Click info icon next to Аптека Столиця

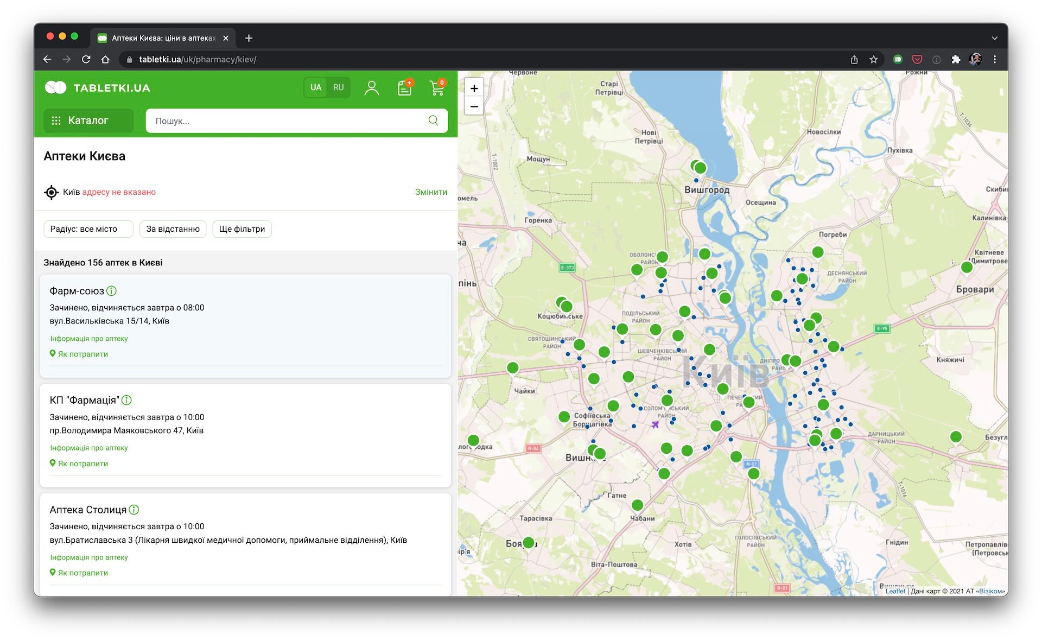pos(134,510)
